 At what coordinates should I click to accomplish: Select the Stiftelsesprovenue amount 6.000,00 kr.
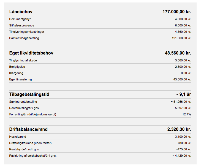pos(183,25)
